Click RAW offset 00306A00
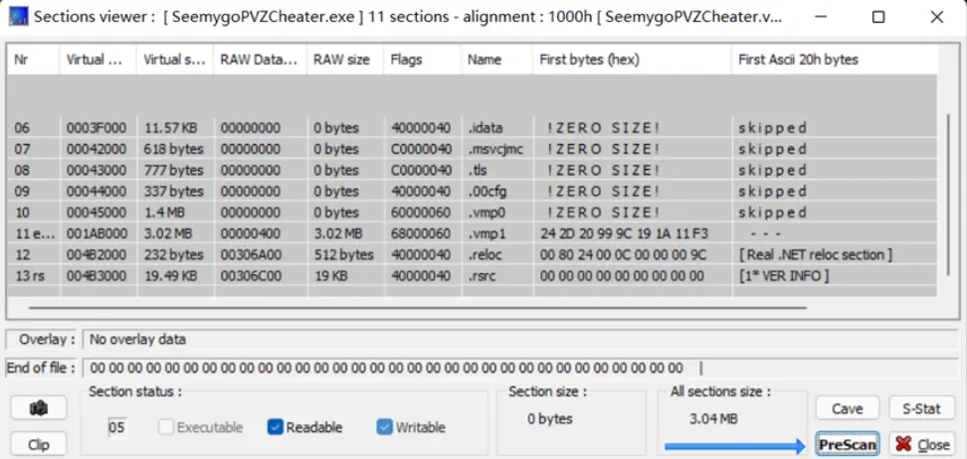This screenshot has width=967, height=459. [x=251, y=254]
